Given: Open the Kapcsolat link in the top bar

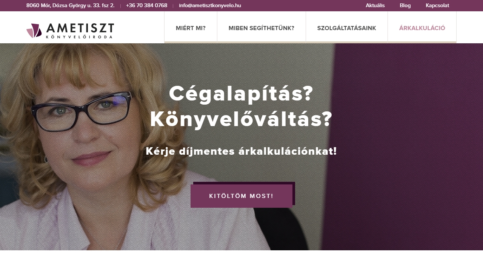Looking at the screenshot, I should coord(437,5).
